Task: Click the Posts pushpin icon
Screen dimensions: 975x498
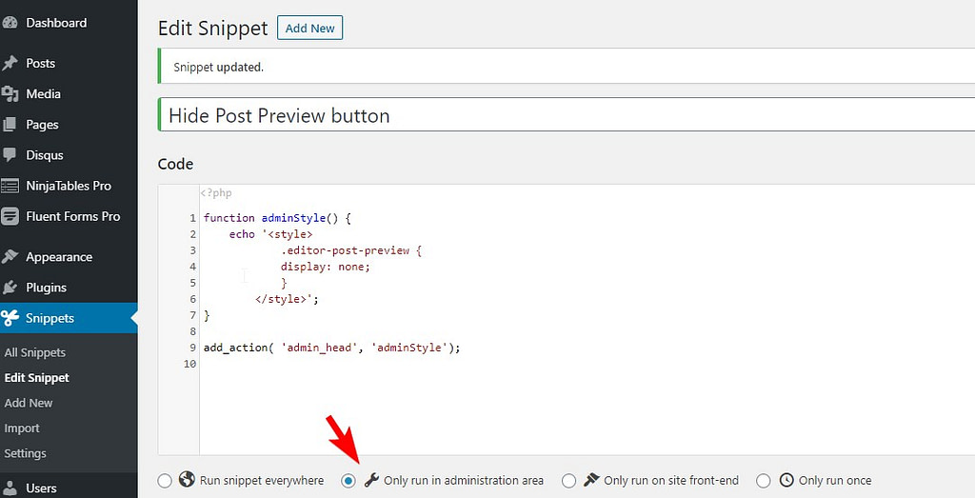Action: tap(10, 64)
